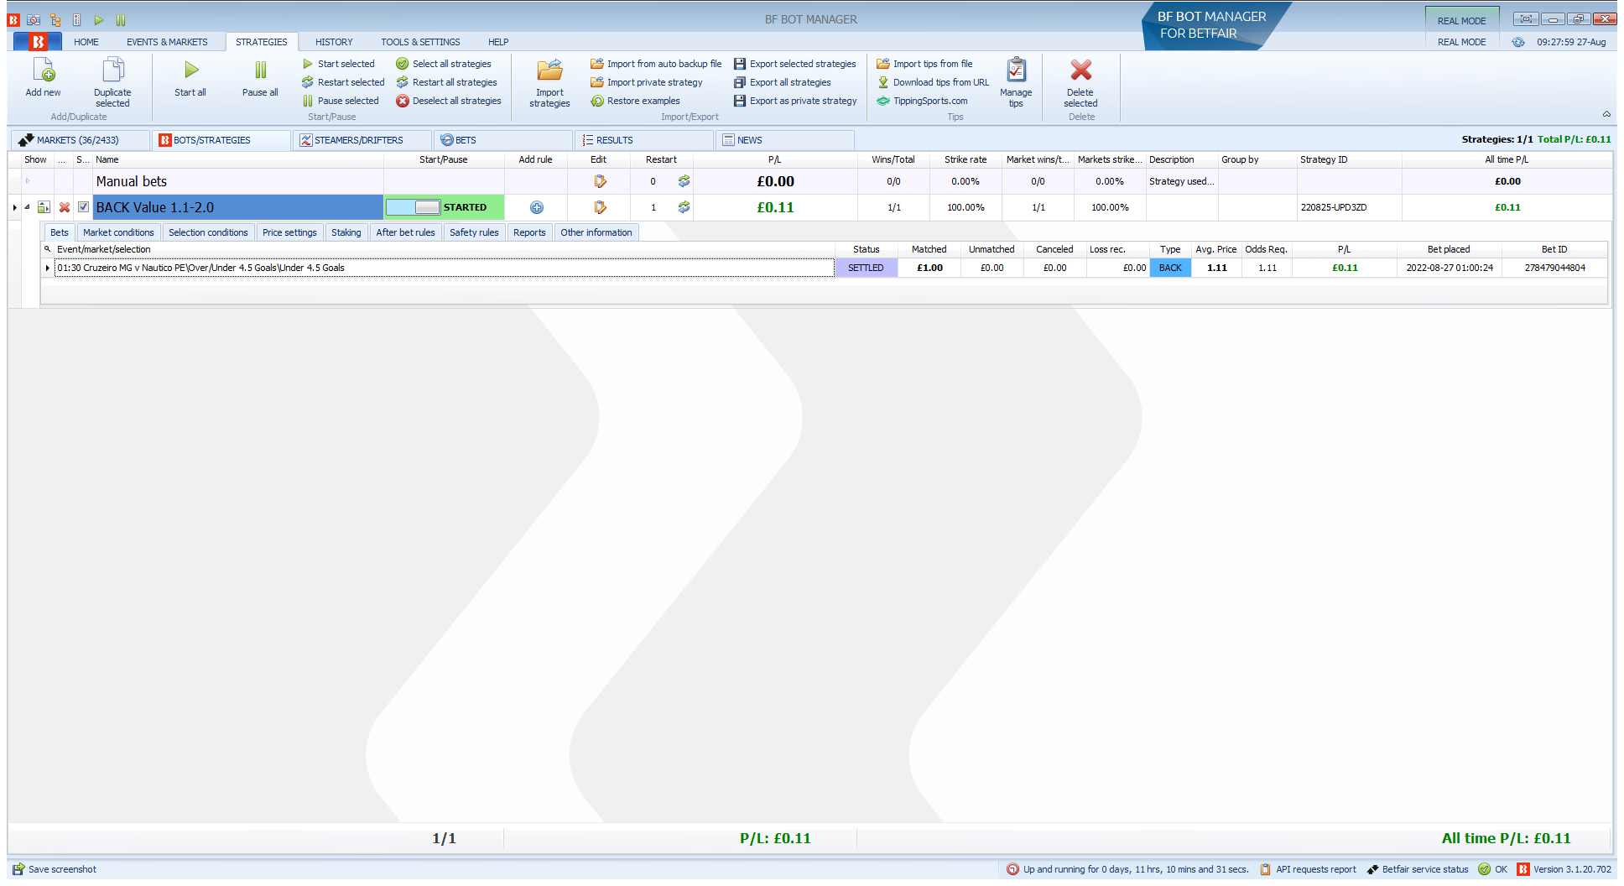The height and width of the screenshot is (886, 1624).
Task: Click the quick-access green play icon in title bar
Action: point(99,19)
